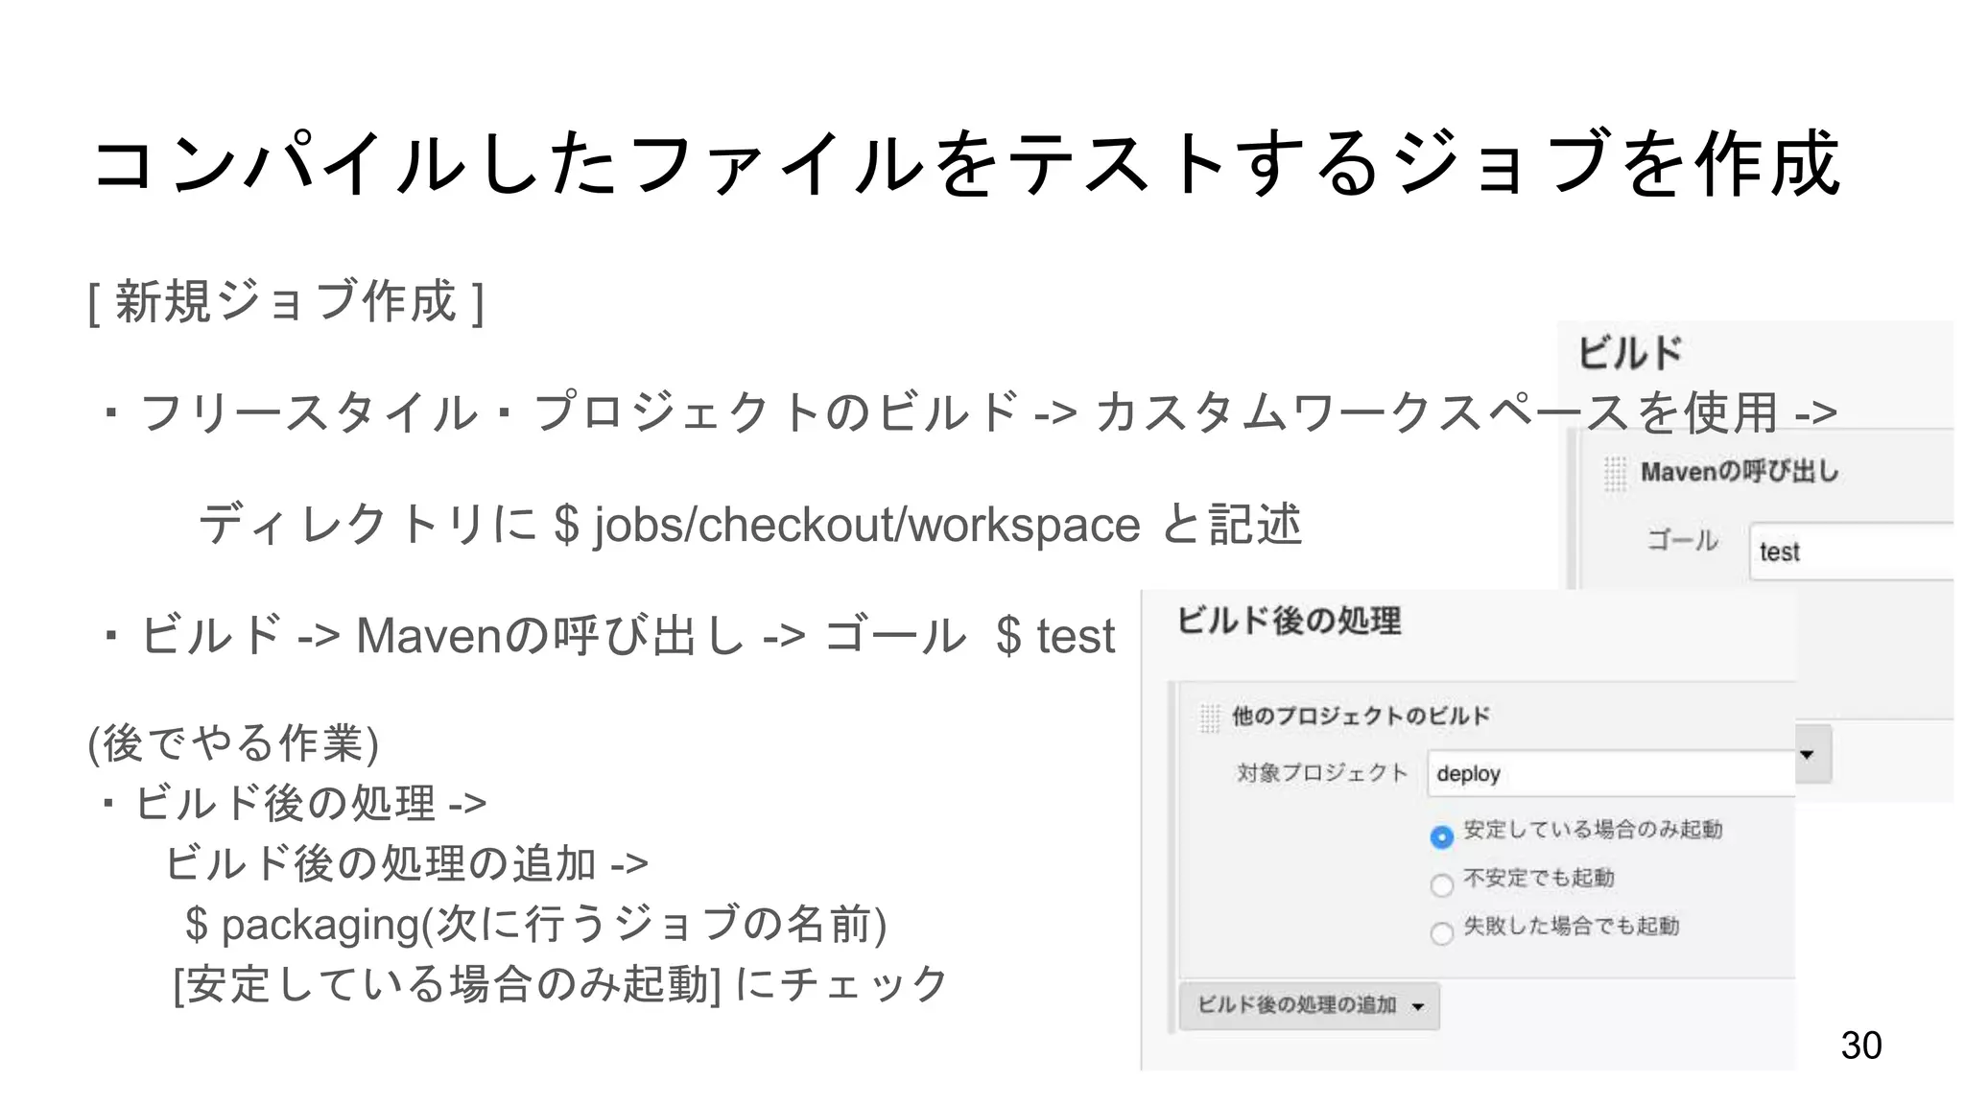Click the slide page number 30
Image resolution: width=1965 pixels, height=1105 pixels.
pos(1861,1046)
